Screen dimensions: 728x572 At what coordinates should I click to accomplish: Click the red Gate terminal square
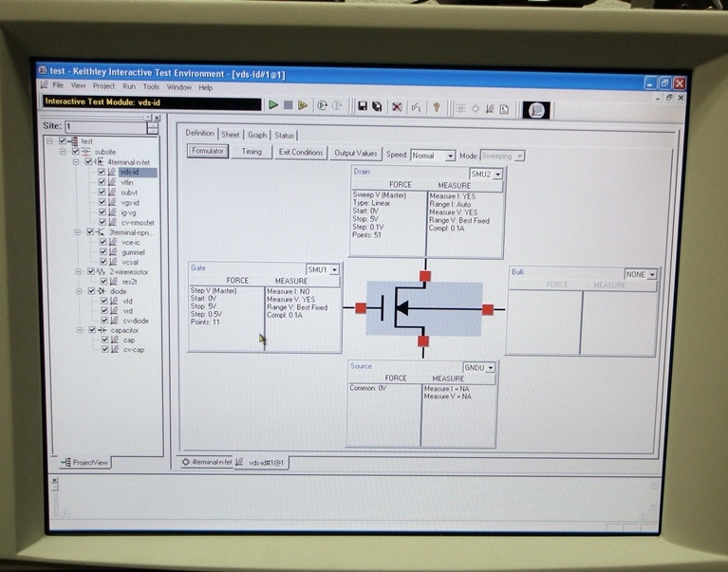point(361,308)
